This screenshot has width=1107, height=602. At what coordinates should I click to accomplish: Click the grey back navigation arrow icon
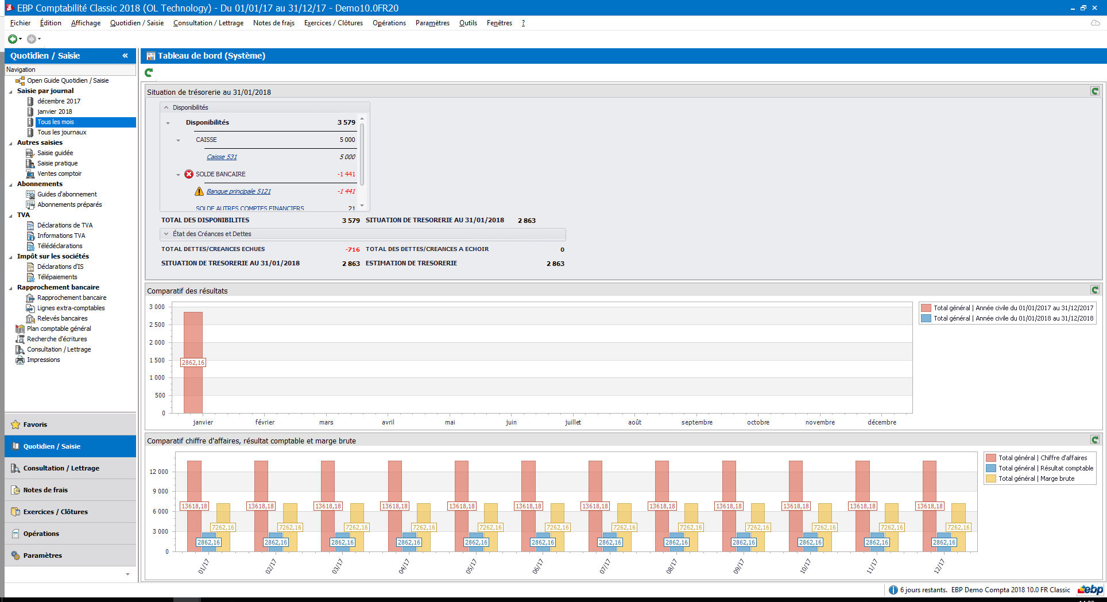tap(31, 39)
